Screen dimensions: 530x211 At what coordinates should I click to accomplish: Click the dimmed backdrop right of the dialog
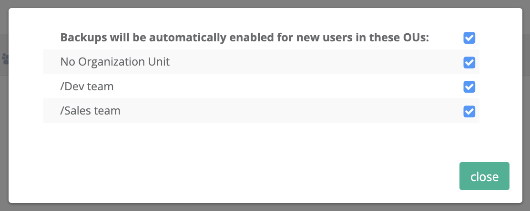[526, 105]
